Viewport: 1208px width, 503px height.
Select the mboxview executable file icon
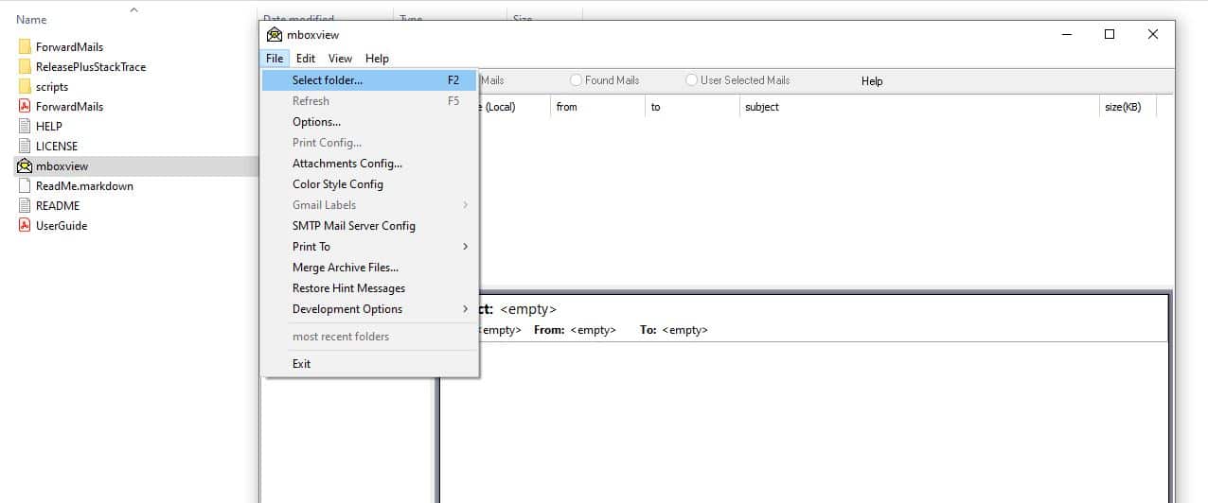(x=25, y=166)
